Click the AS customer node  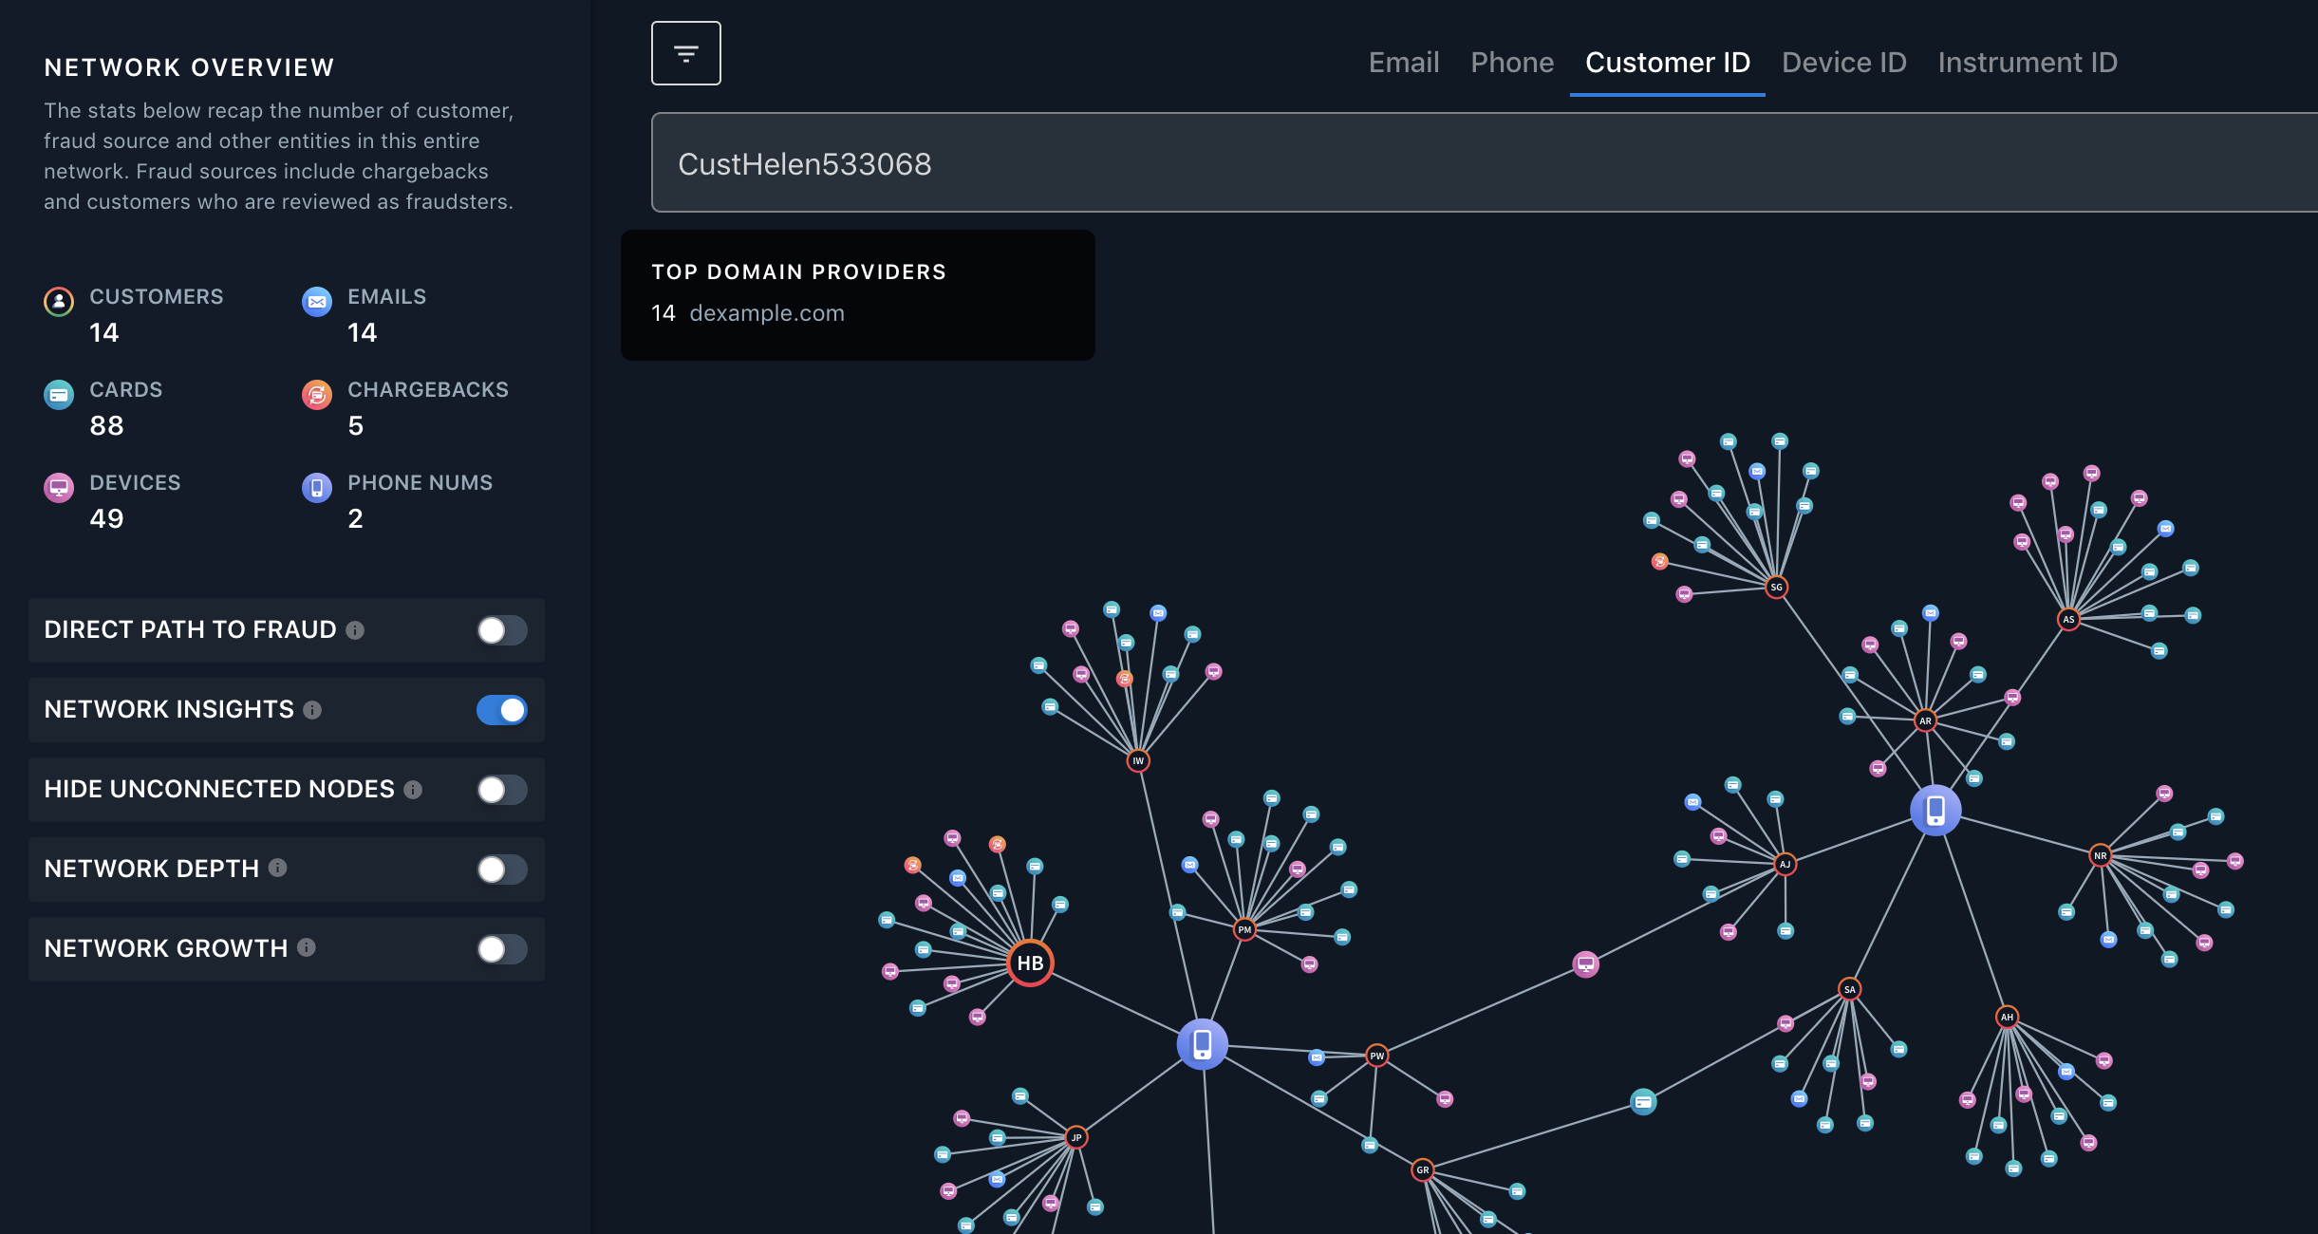point(2068,619)
